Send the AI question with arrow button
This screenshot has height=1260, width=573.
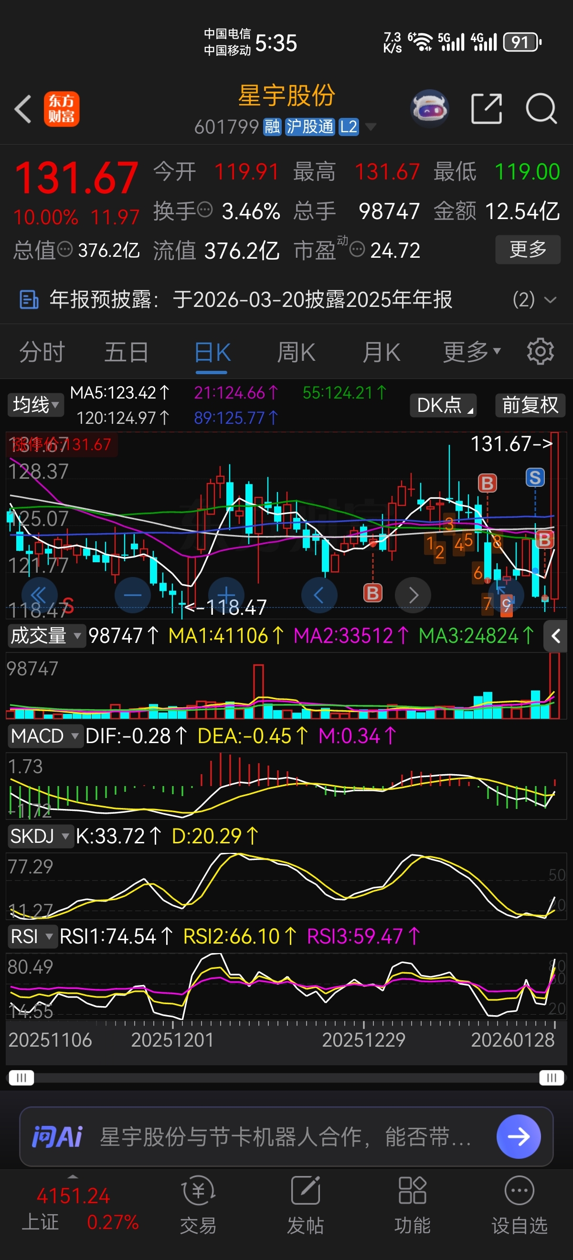pyautogui.click(x=518, y=1136)
